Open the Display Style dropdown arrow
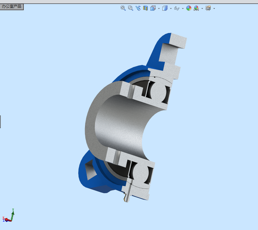This screenshot has height=230, width=258. coord(171,8)
